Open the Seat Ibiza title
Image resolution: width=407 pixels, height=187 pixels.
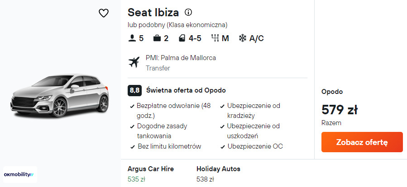click(153, 13)
